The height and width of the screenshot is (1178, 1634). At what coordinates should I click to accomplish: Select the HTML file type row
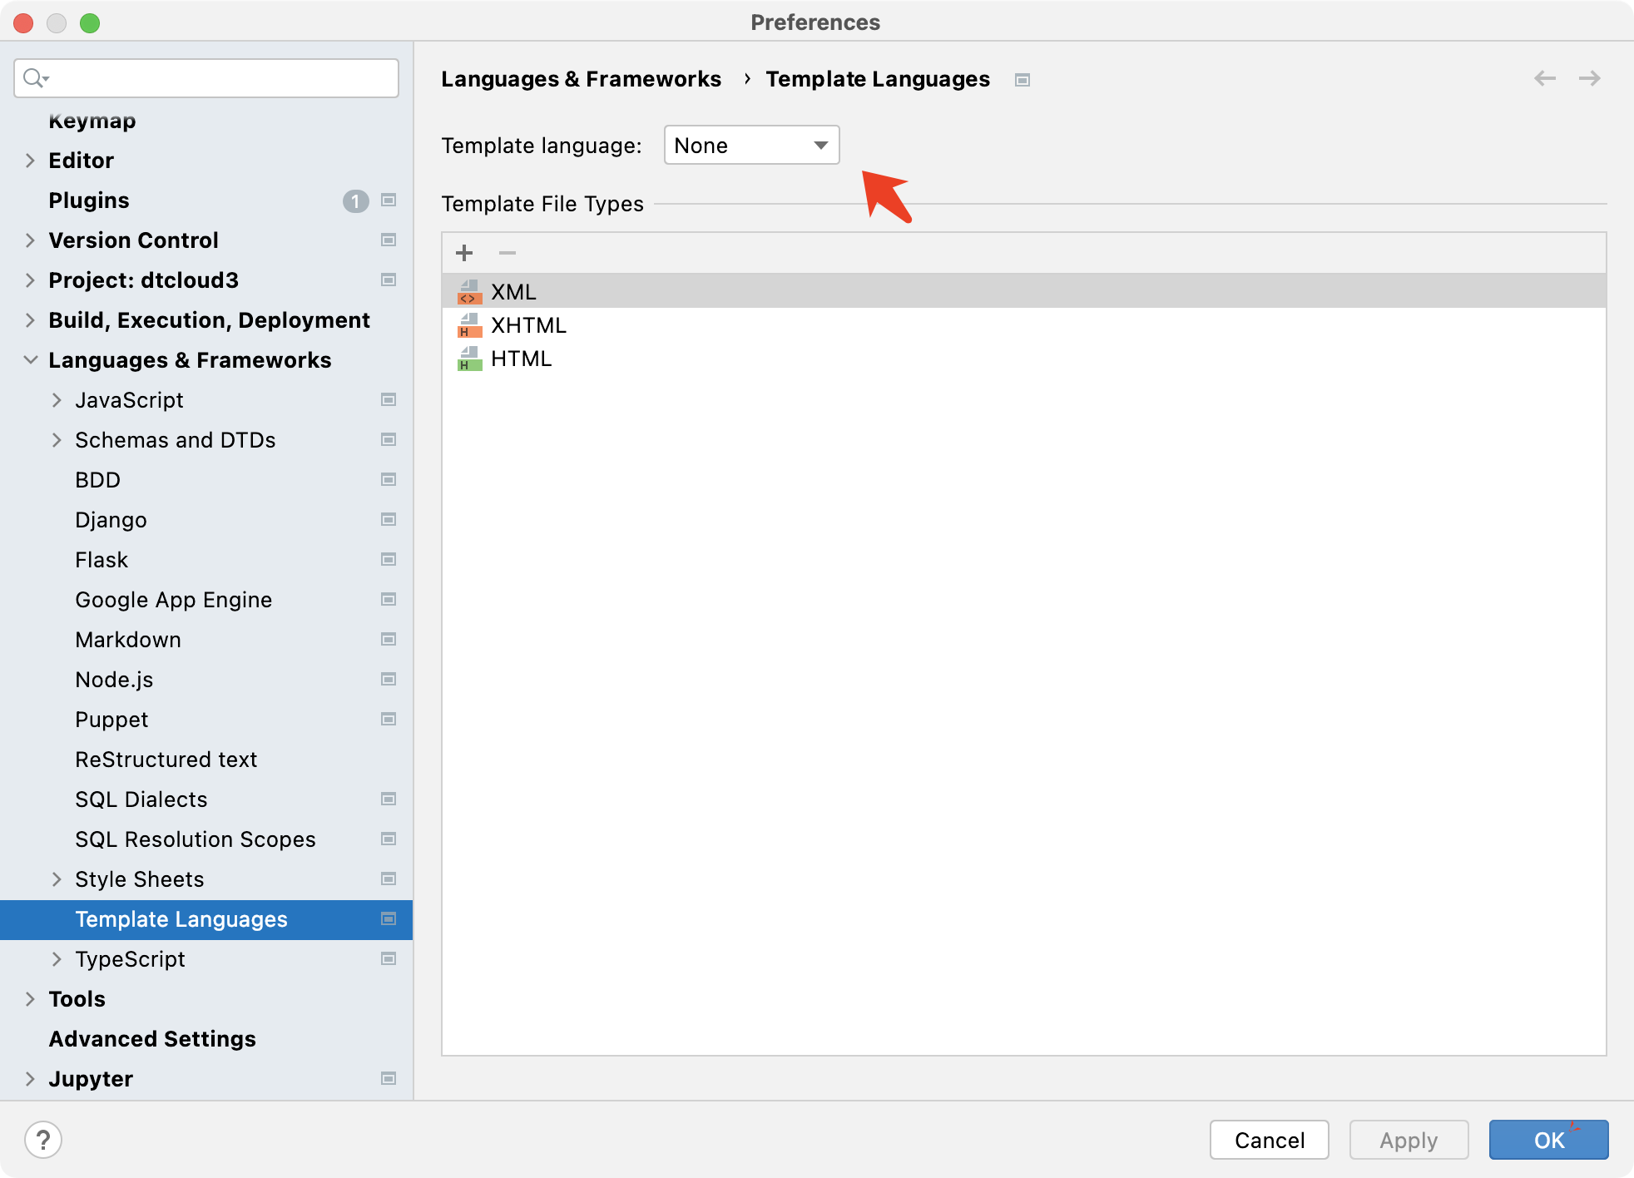pos(522,359)
